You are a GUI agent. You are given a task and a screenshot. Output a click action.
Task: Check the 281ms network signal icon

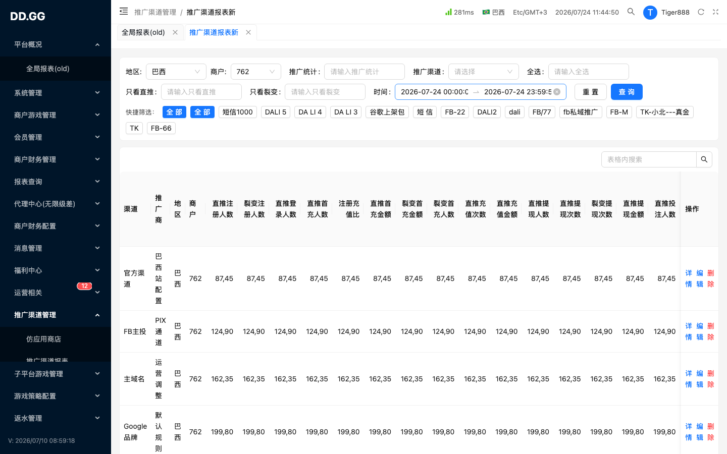(x=448, y=12)
